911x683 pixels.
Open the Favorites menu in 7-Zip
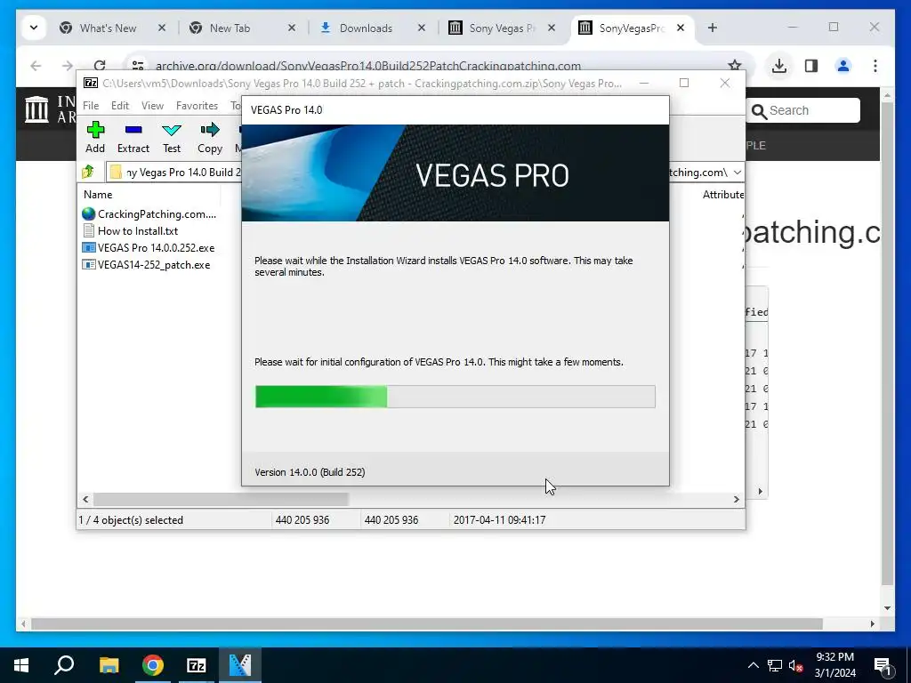click(x=197, y=106)
